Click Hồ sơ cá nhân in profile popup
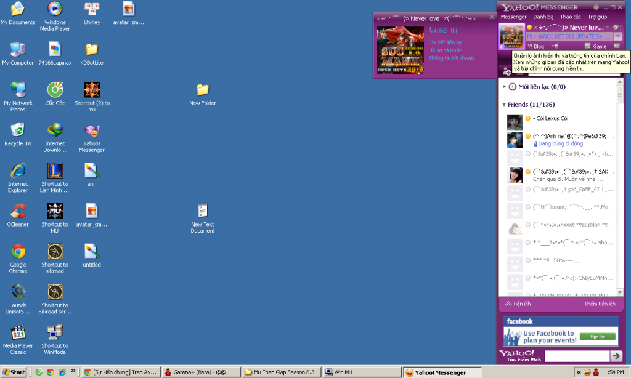The image size is (631, 378). coord(445,50)
